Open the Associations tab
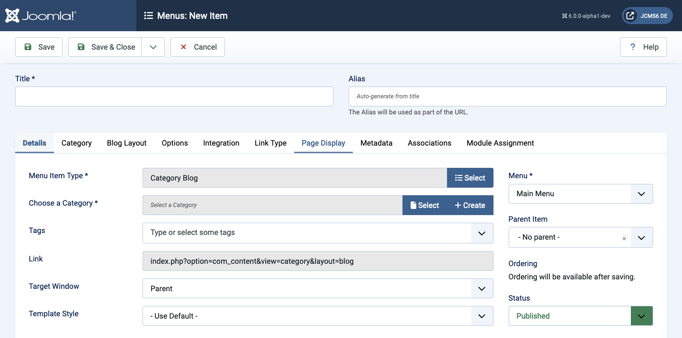The image size is (682, 338). click(x=430, y=143)
